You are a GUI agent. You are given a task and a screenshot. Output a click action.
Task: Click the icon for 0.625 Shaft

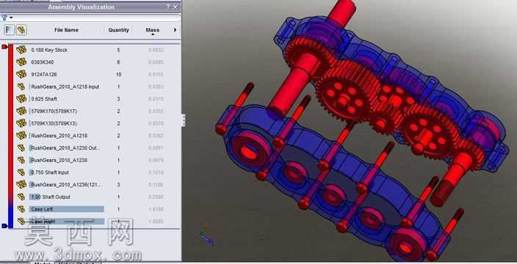pos(21,99)
